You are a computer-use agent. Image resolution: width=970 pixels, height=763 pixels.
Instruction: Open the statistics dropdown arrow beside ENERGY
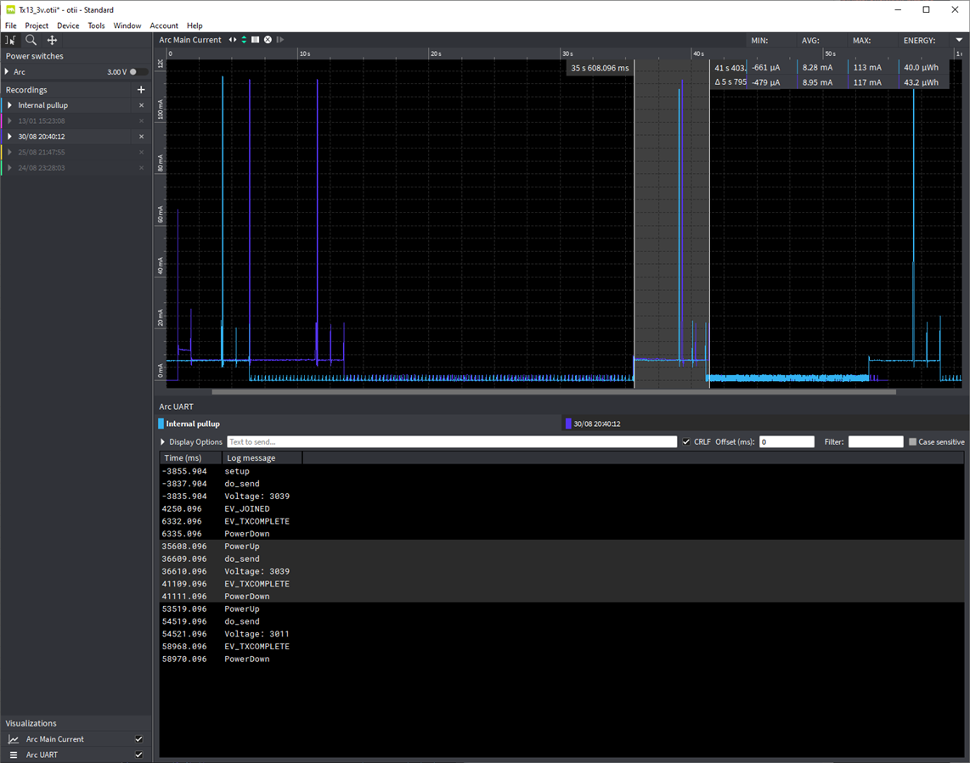(959, 40)
